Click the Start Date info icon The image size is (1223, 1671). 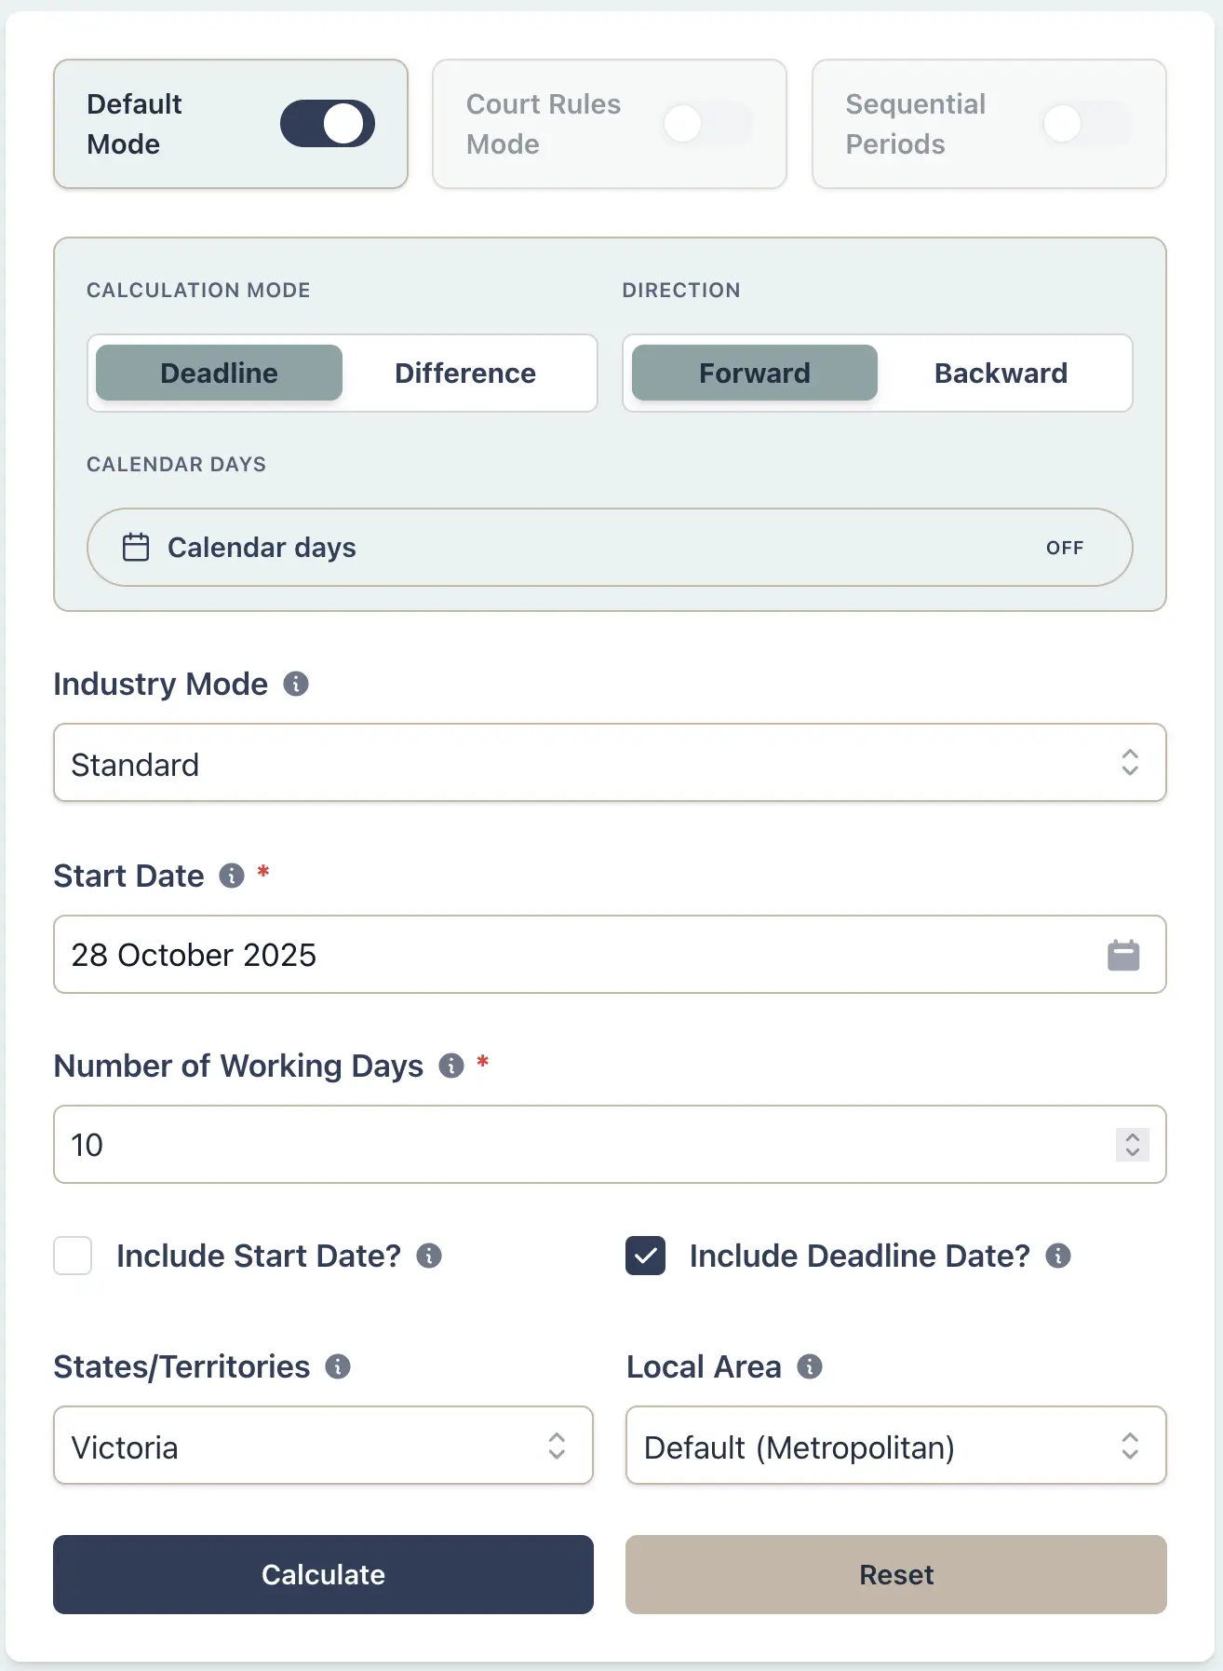coord(232,876)
